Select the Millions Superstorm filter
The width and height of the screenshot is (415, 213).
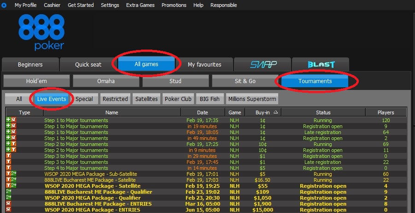click(252, 99)
